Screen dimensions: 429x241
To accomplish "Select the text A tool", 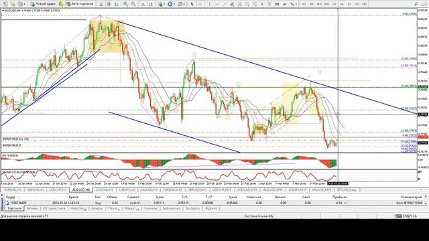I will tap(262, 4).
